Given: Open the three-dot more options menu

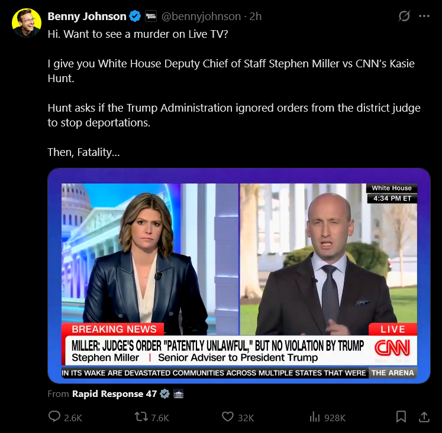Looking at the screenshot, I should 424,17.
